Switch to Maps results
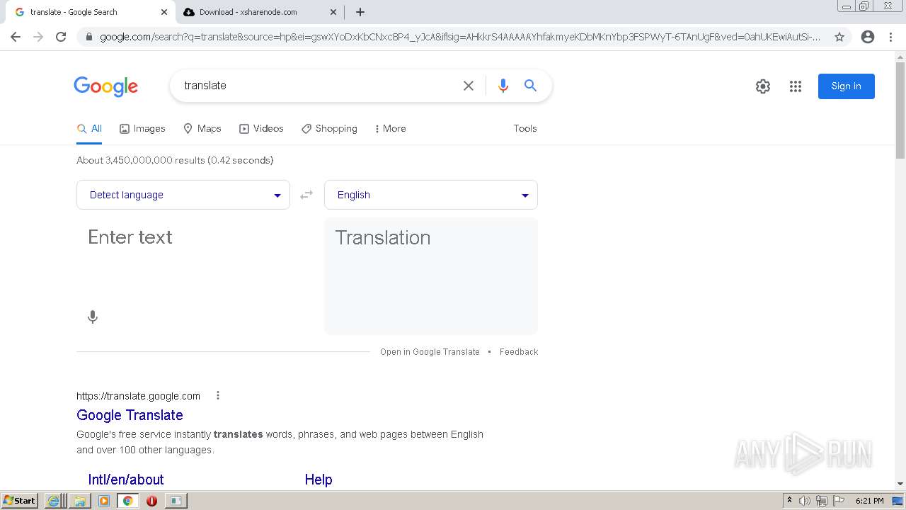 point(202,129)
